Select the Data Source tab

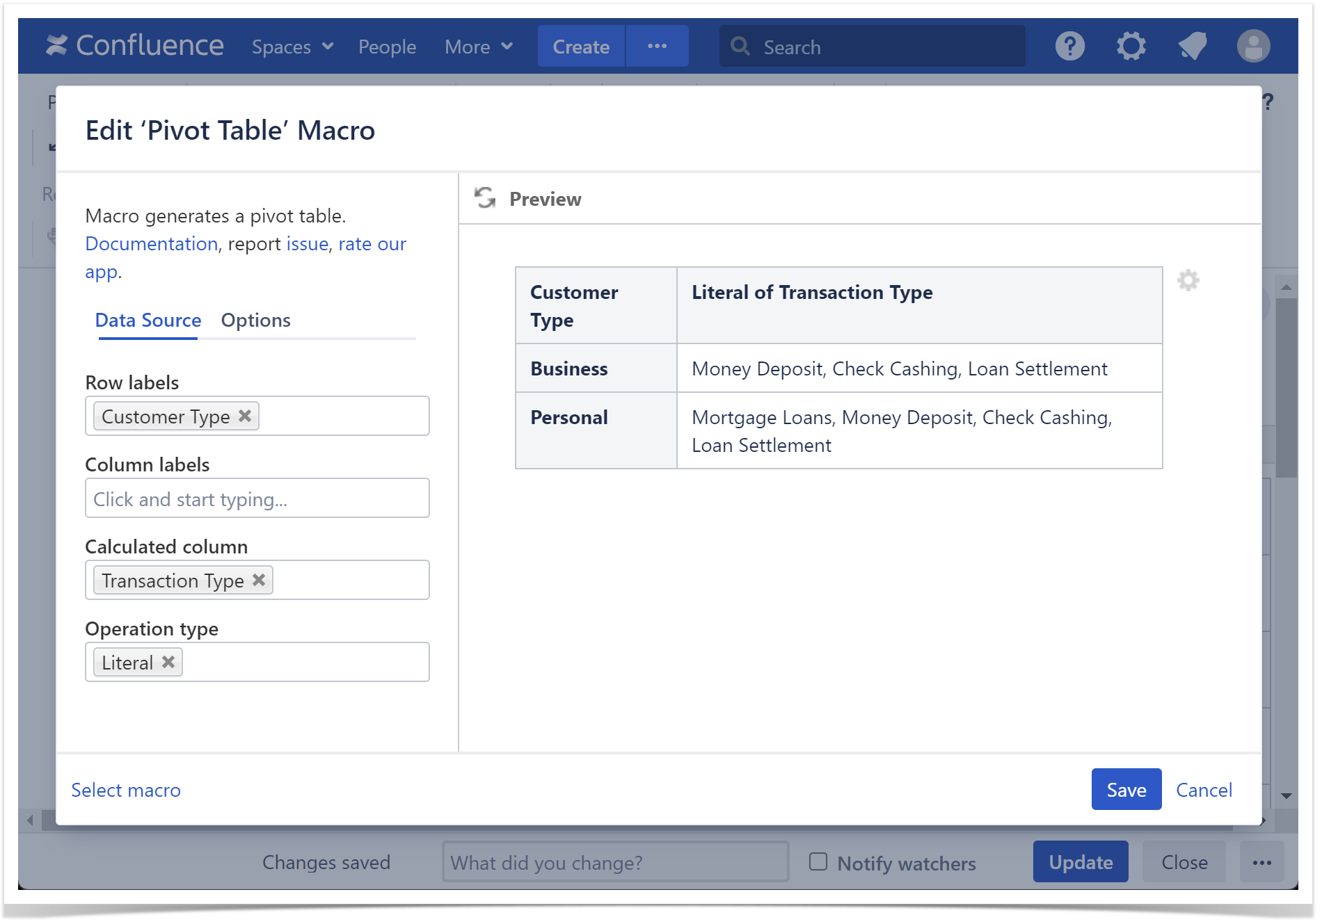click(x=148, y=320)
